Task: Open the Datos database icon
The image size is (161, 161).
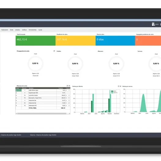Action: [x=153, y=24]
